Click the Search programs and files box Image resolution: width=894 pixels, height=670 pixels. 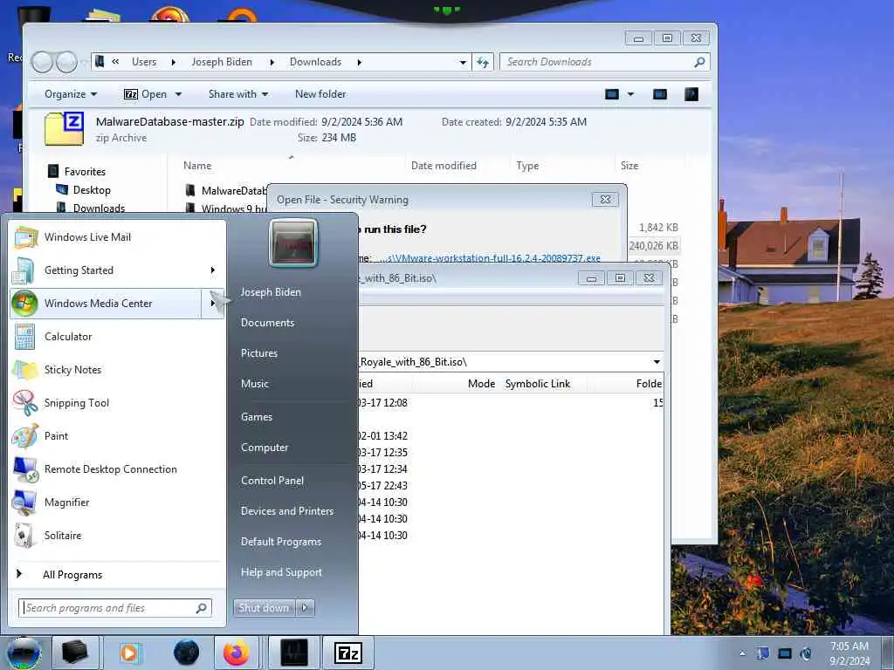coord(115,608)
